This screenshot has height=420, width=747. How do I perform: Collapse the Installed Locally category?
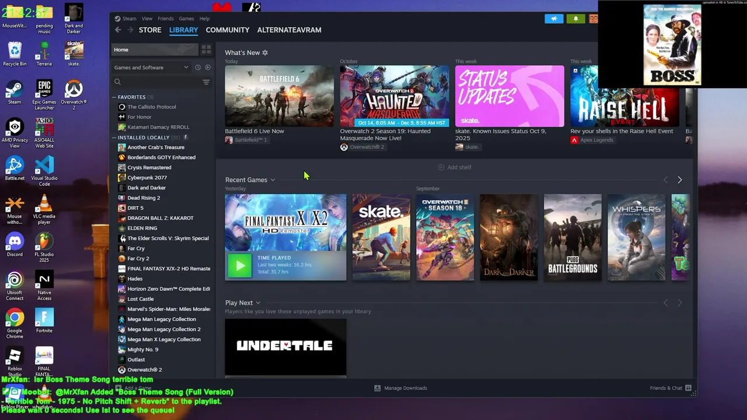pyautogui.click(x=114, y=138)
